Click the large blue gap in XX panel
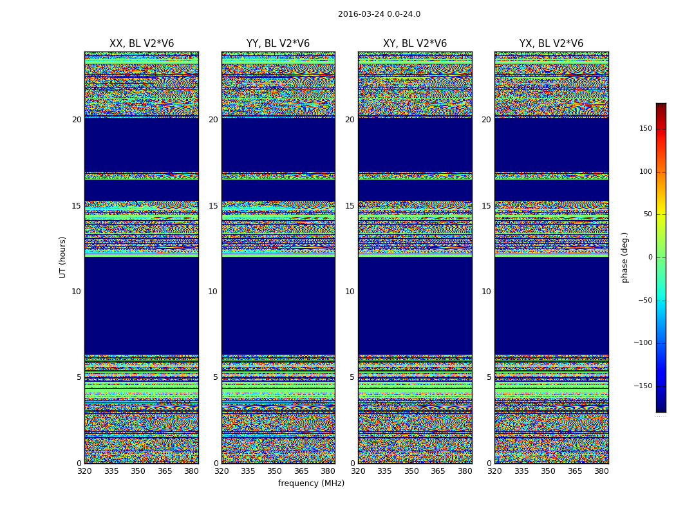 point(141,305)
